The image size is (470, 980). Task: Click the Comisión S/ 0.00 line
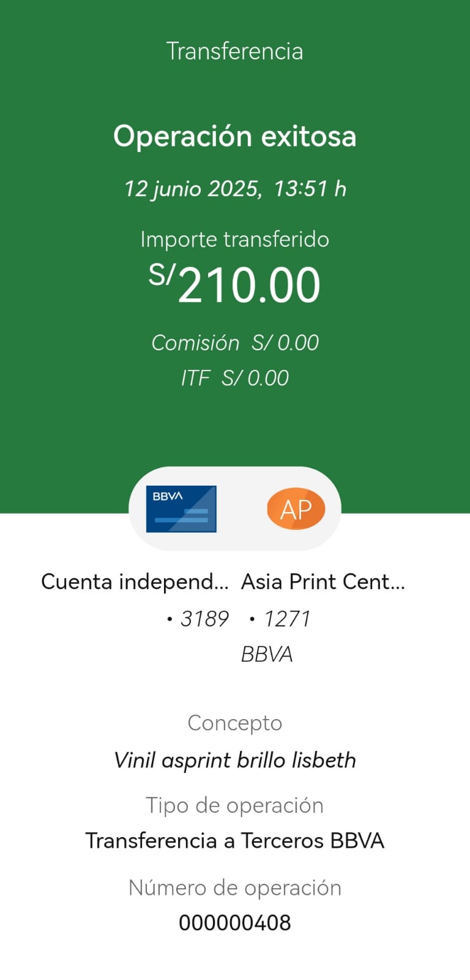(235, 343)
